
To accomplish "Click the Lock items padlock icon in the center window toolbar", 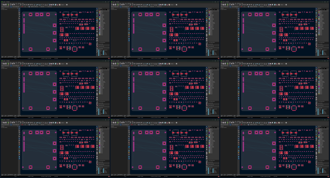I will [x=155, y=64].
